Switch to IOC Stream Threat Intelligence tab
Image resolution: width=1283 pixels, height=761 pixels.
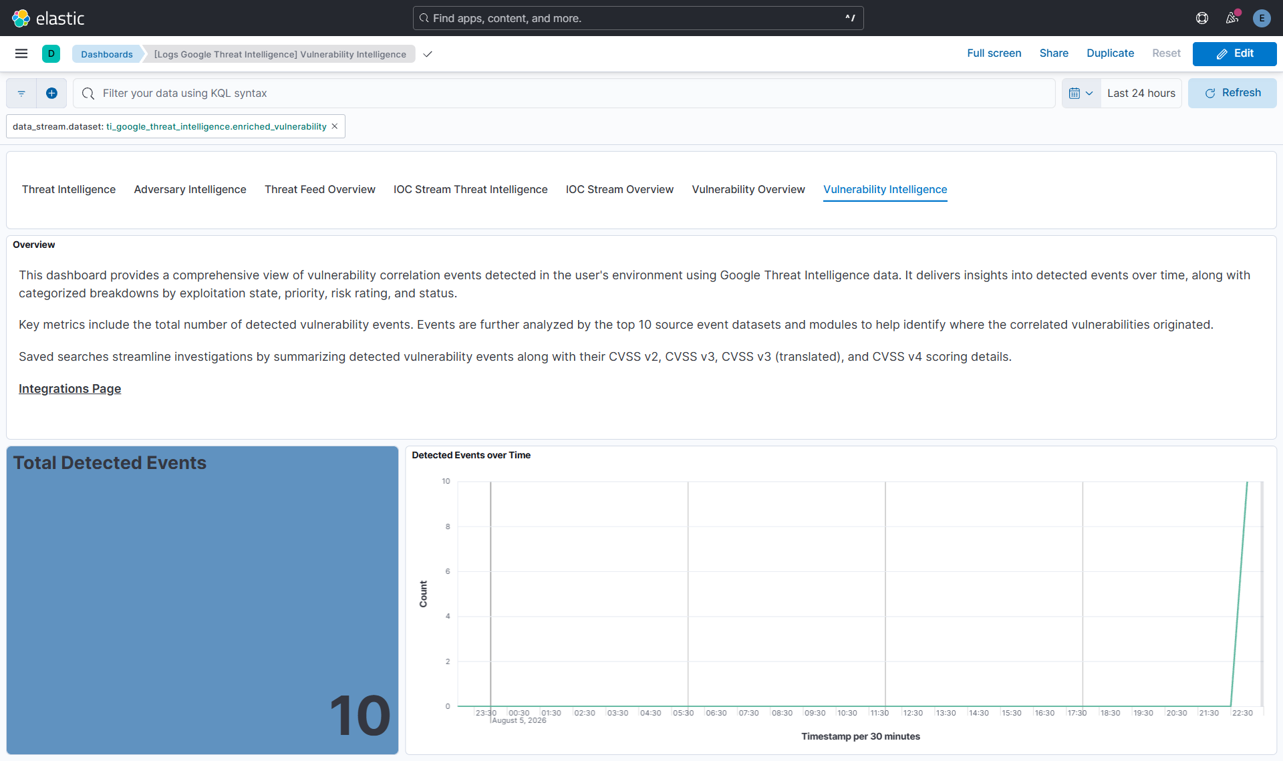tap(470, 190)
